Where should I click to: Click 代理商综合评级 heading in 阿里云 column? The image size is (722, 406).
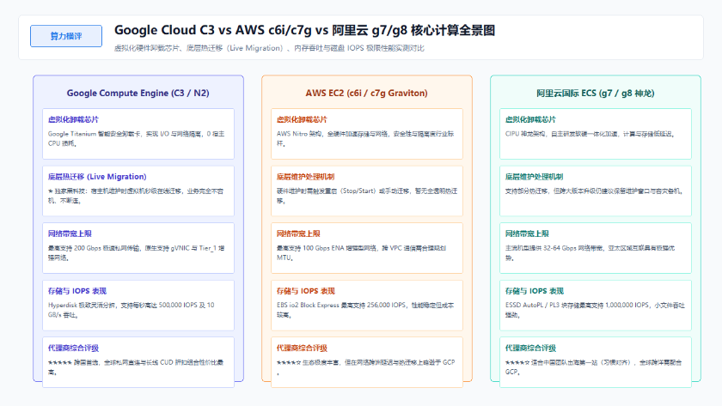530,348
